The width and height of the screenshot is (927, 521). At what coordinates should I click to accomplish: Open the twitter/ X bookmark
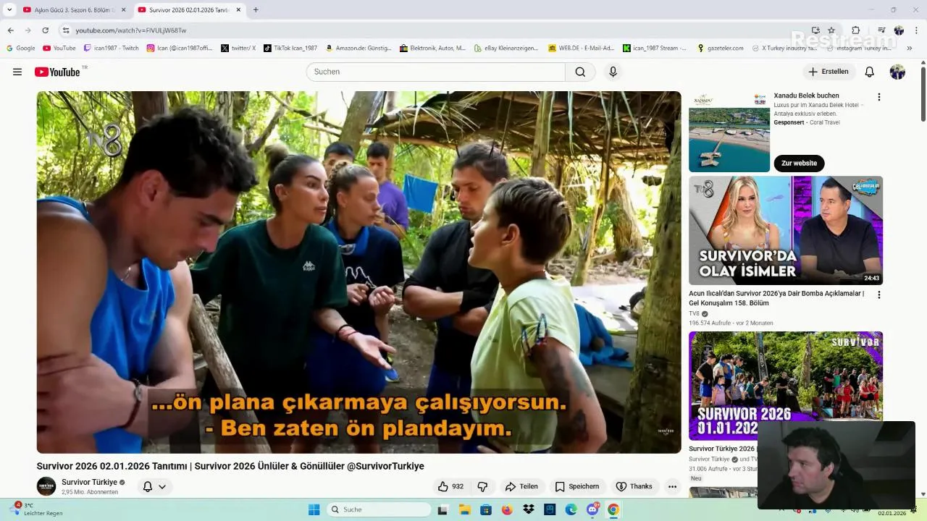238,48
